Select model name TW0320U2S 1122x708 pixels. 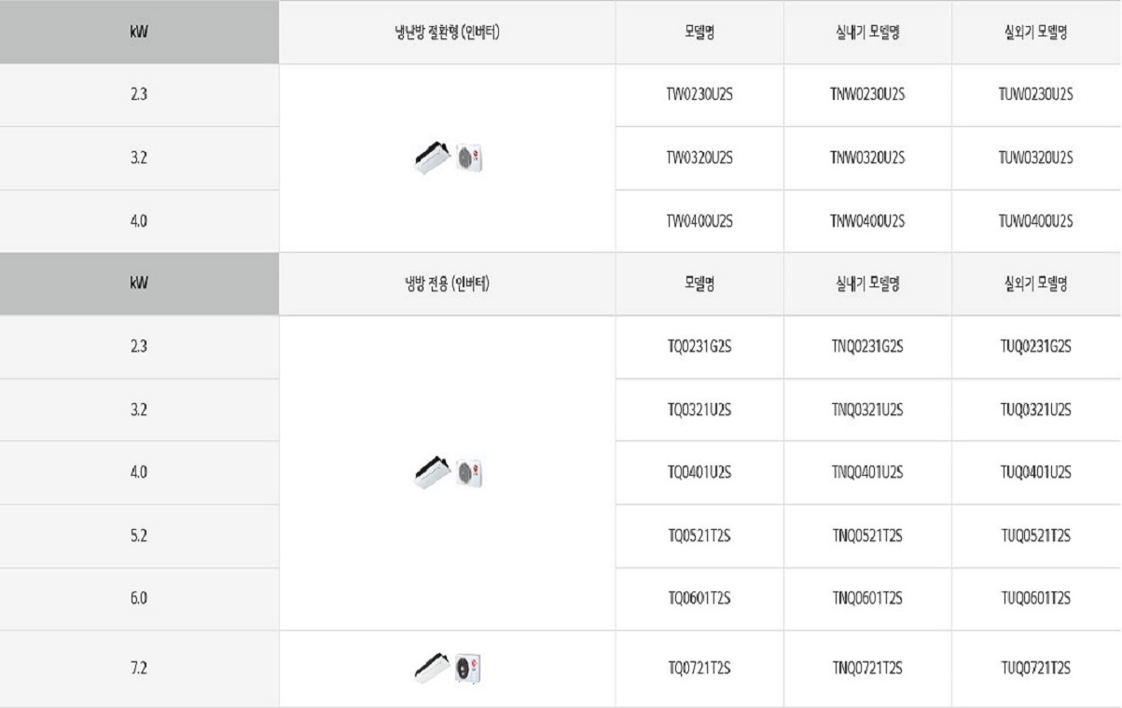[x=700, y=159]
